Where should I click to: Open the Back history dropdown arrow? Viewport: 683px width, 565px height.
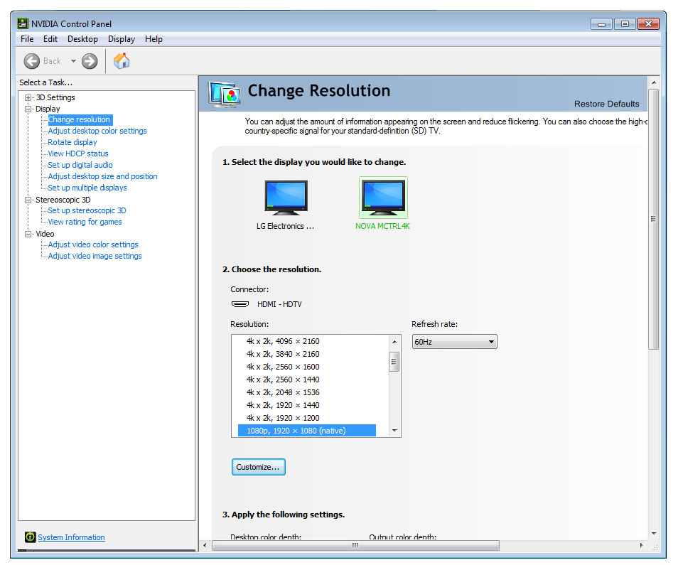pyautogui.click(x=72, y=61)
